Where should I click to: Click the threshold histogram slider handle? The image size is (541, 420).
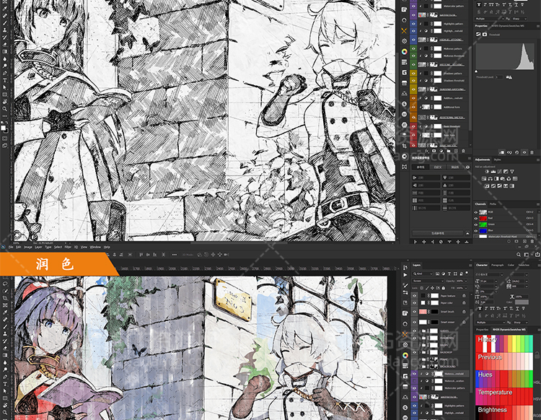477,71
